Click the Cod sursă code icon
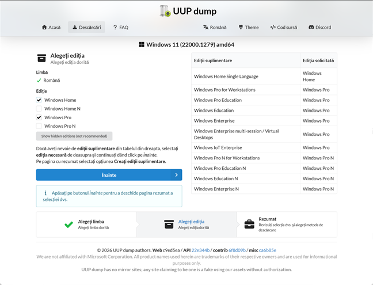The height and width of the screenshot is (285, 373). [x=273, y=27]
